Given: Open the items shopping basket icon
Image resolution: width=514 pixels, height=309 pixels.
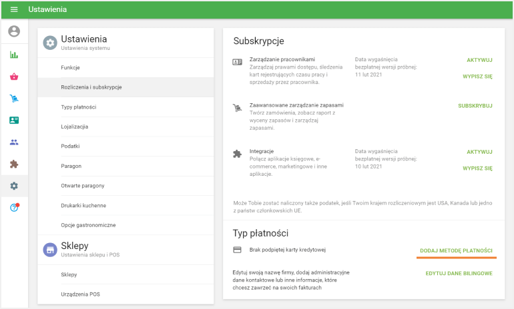Looking at the screenshot, I should [x=14, y=77].
